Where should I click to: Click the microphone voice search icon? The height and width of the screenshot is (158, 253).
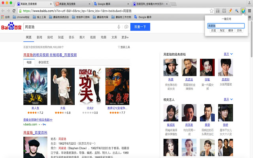[119, 27]
